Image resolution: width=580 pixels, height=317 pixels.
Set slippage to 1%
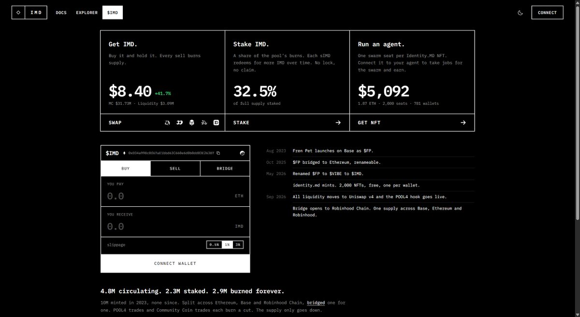[x=227, y=245]
